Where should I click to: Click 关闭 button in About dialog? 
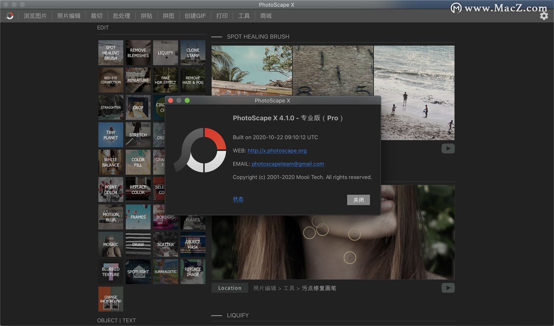pyautogui.click(x=358, y=200)
